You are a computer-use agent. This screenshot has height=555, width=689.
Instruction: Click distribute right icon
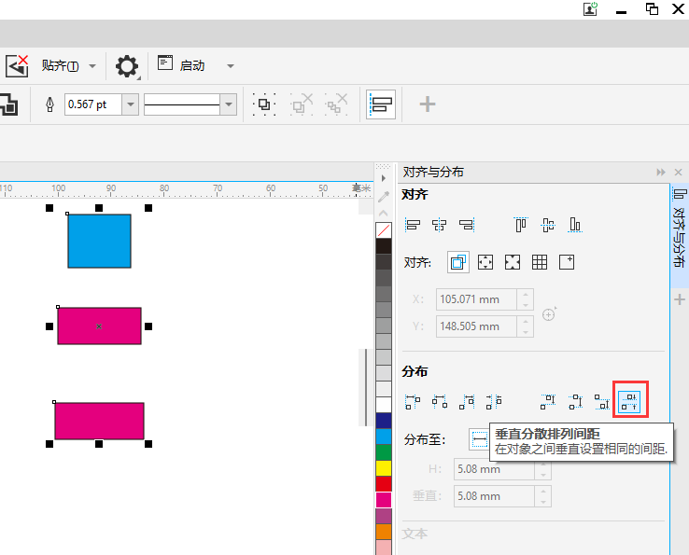(x=467, y=402)
